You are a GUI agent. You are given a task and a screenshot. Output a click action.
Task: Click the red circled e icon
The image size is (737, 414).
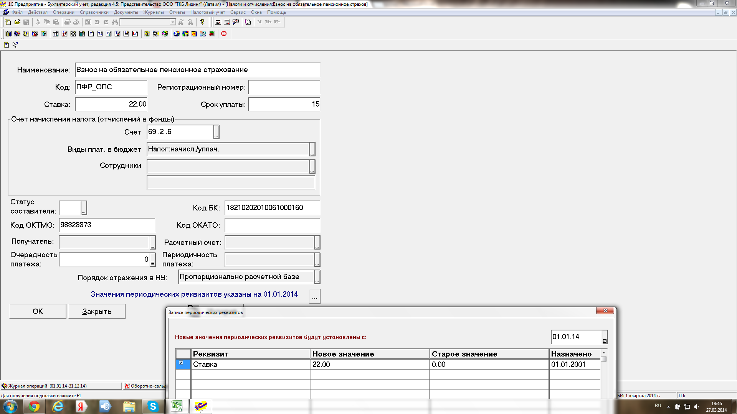click(x=224, y=34)
